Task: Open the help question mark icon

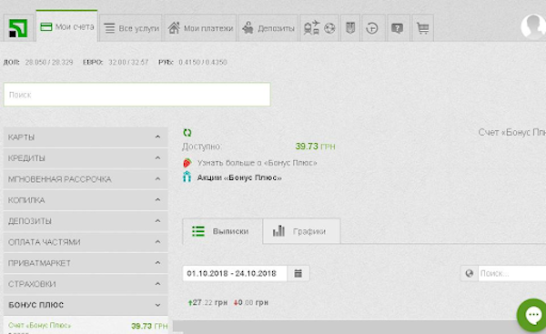Action: pyautogui.click(x=397, y=28)
